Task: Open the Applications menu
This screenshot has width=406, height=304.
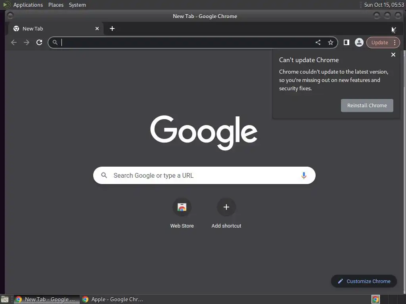Action: pos(28,5)
